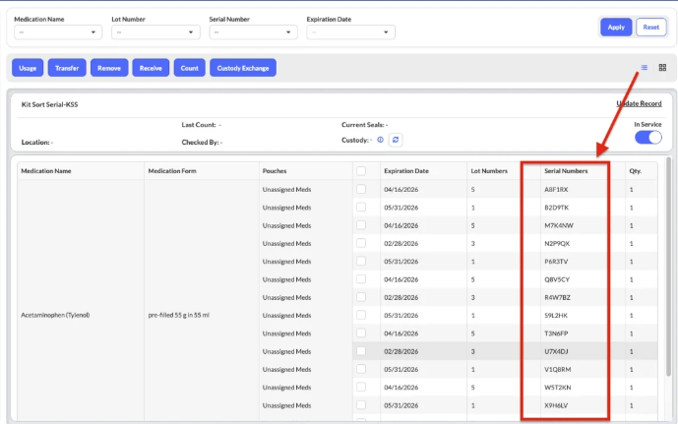Image resolution: width=678 pixels, height=424 pixels.
Task: Click the custody info icon
Action: [380, 141]
